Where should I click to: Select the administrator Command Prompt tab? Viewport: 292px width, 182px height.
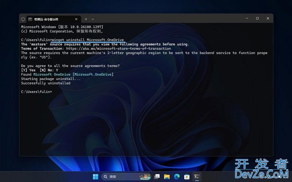[x=54, y=19]
